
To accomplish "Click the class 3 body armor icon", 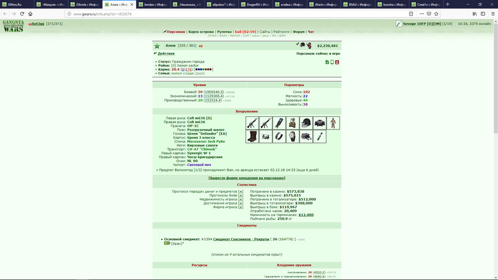I will pyautogui.click(x=320, y=123).
